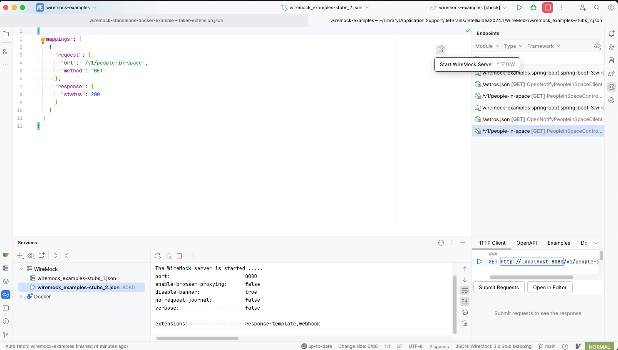The height and width of the screenshot is (350, 618).
Task: Toggle soft-wrap in the console output
Action: (x=465, y=290)
